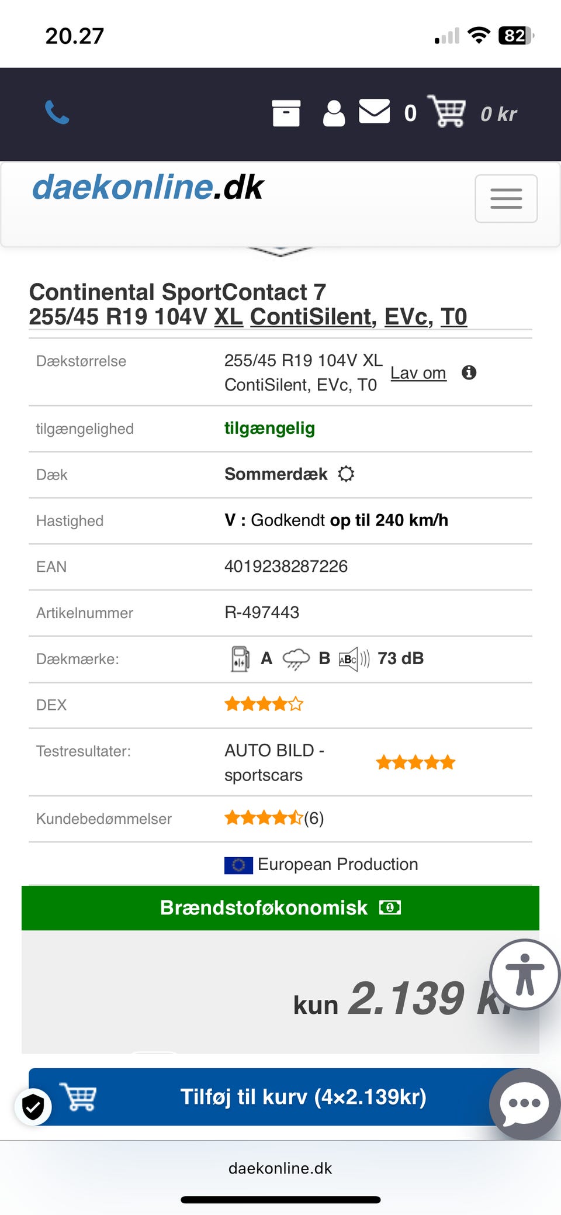Open the accessibility options round button
Image resolution: width=561 pixels, height=1215 pixels.
tap(525, 974)
